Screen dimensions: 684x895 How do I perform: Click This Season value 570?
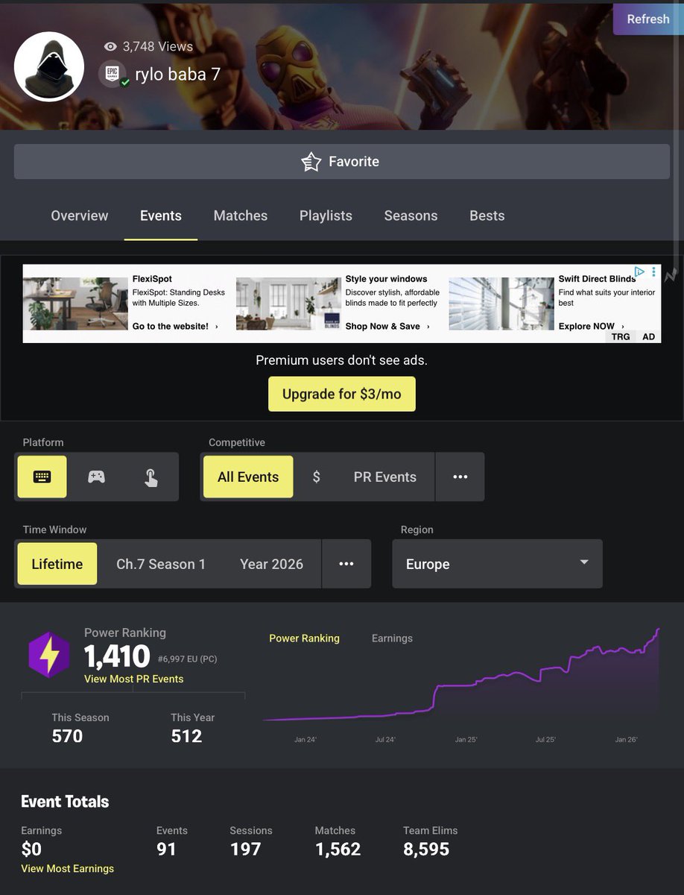pos(67,736)
